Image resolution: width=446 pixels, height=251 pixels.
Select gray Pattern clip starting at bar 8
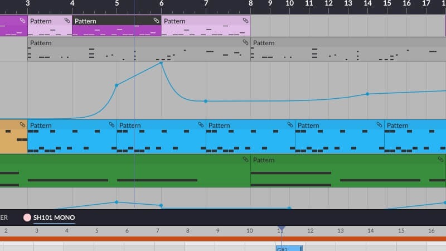tap(348, 49)
